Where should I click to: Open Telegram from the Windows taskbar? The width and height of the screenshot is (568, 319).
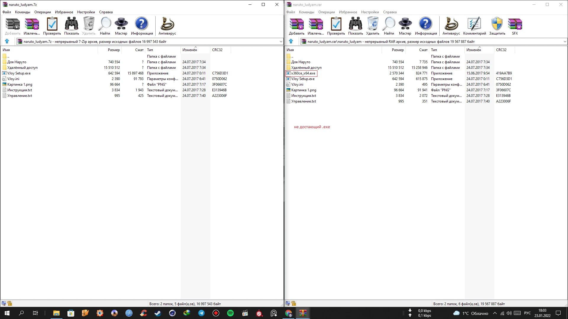[x=201, y=313]
